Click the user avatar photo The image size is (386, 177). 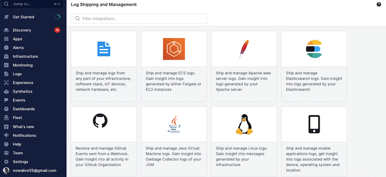click(6, 171)
